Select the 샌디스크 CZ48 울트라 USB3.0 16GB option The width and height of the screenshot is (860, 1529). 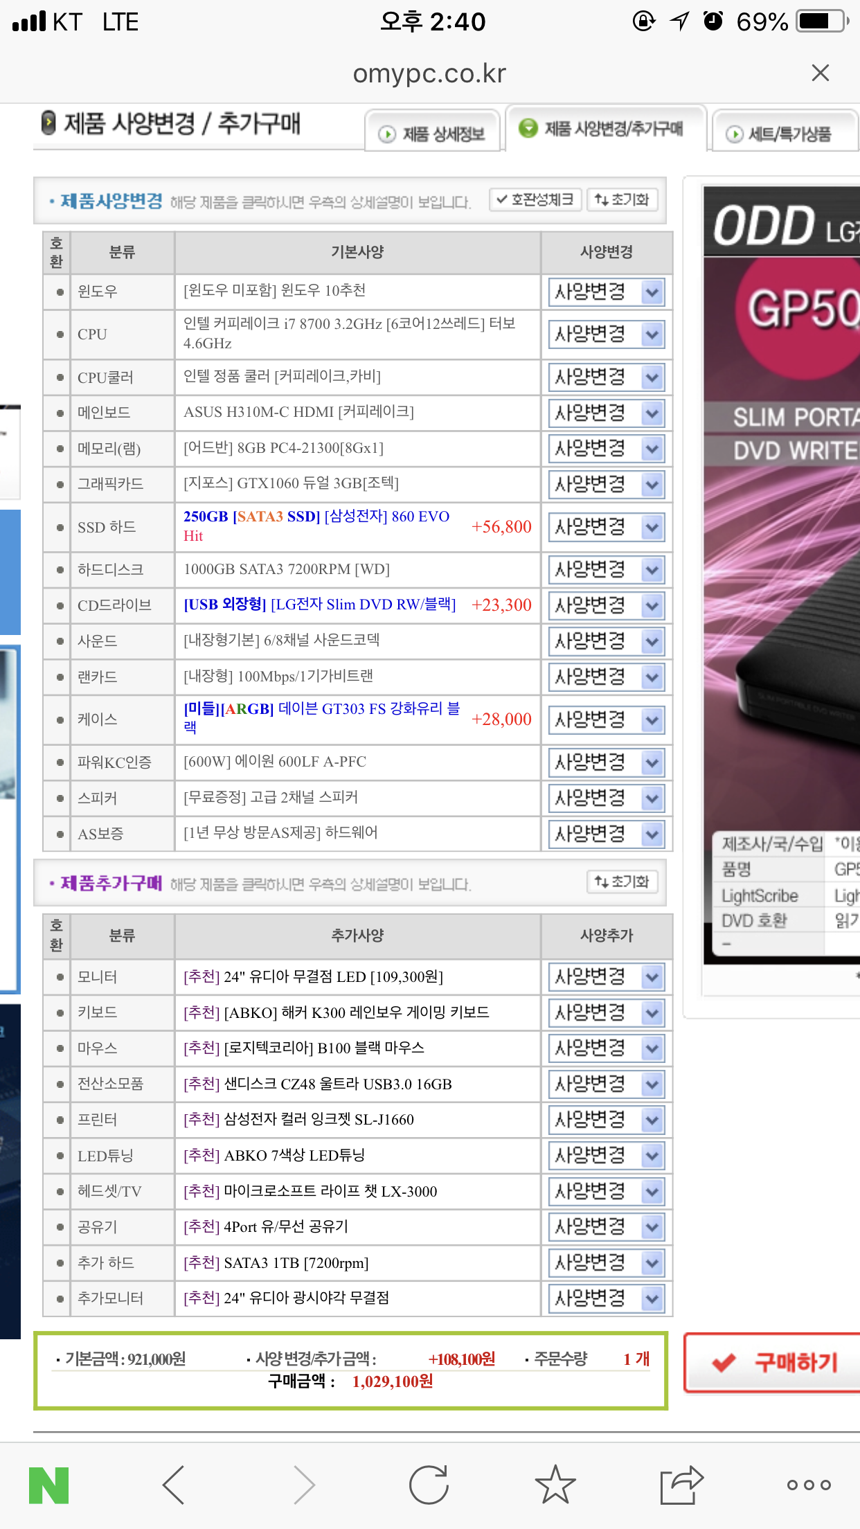point(317,1084)
